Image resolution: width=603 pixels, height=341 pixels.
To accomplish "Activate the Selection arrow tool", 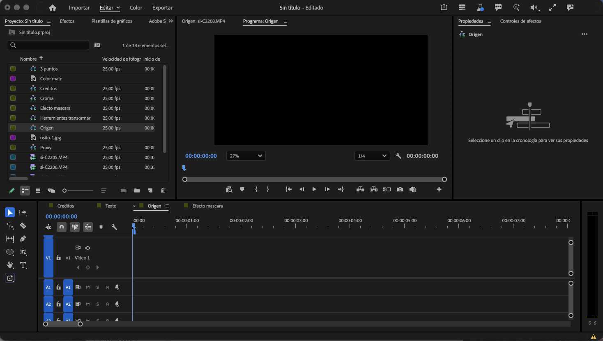I will [10, 212].
